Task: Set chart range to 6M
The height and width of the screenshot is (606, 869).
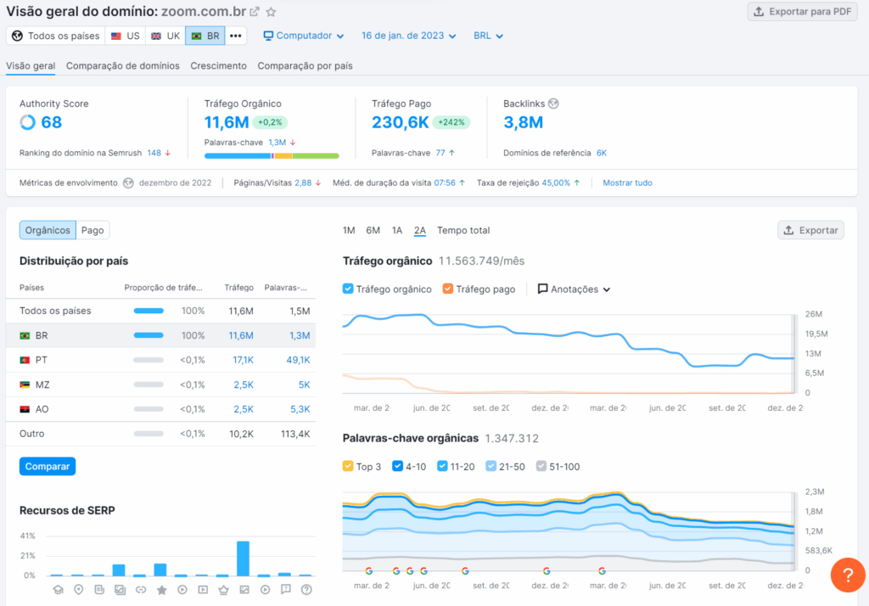Action: tap(373, 230)
